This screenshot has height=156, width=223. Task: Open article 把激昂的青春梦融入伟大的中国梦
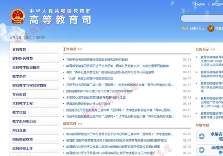click(x=88, y=104)
